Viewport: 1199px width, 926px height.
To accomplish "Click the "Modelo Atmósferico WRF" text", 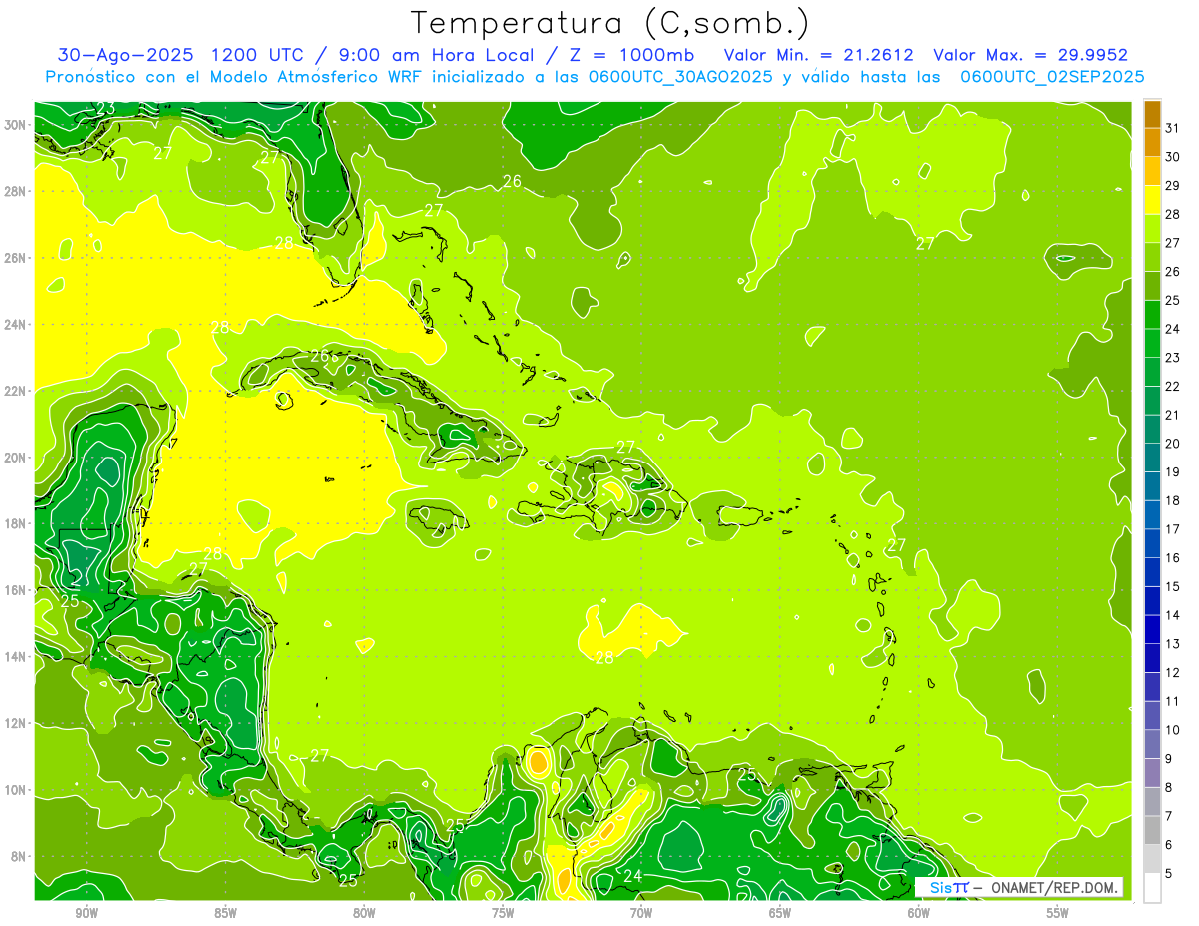I will point(314,77).
